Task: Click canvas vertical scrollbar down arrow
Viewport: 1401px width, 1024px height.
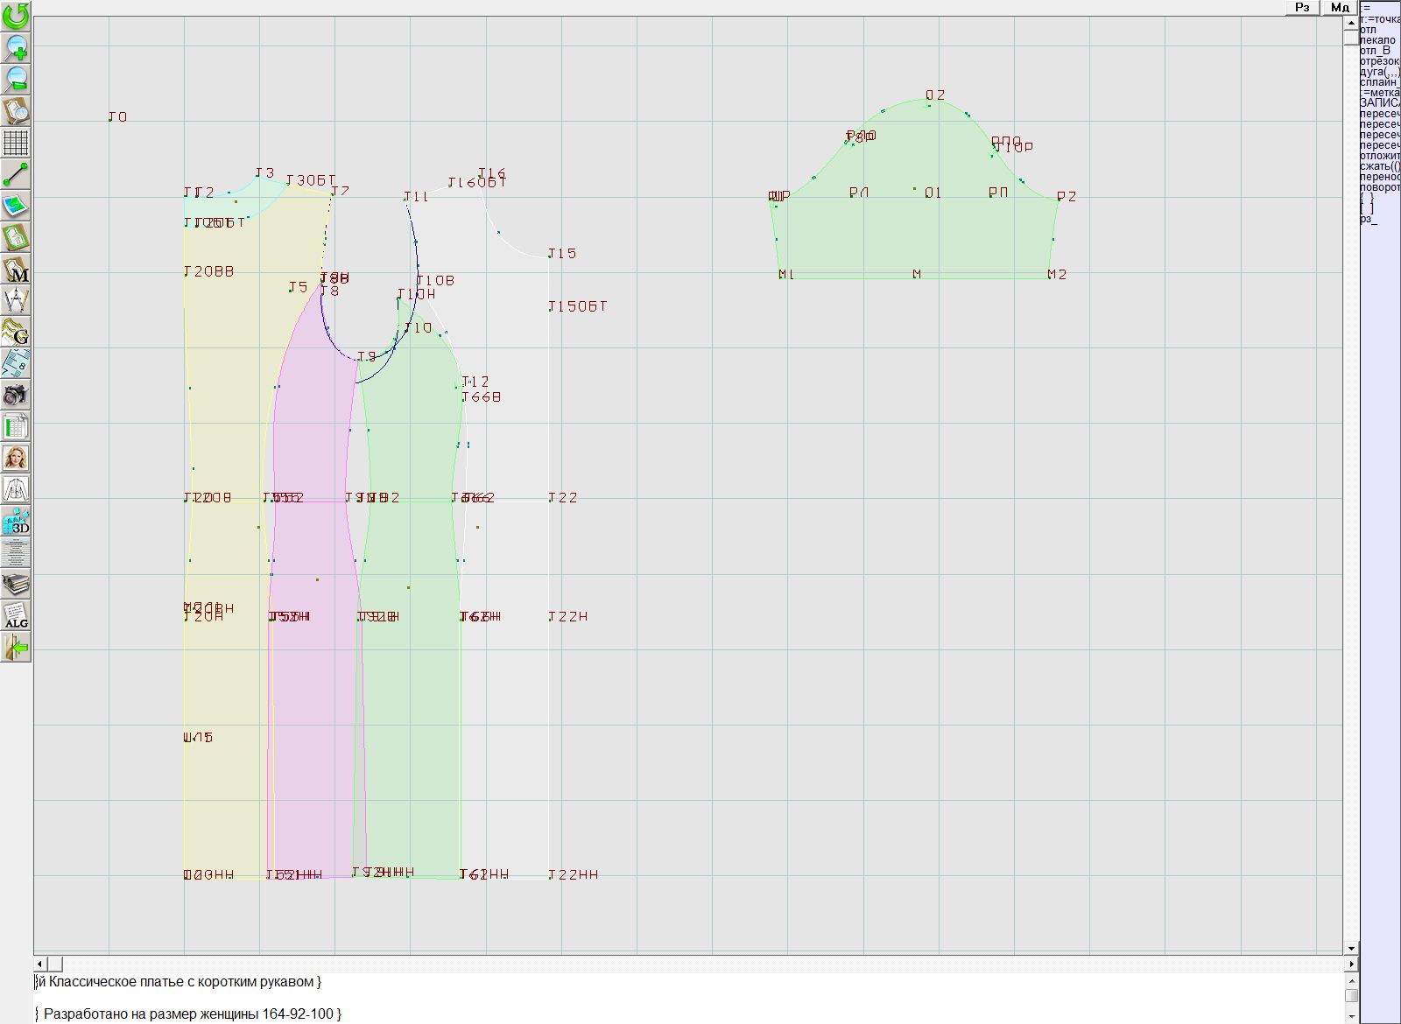Action: 1351,948
